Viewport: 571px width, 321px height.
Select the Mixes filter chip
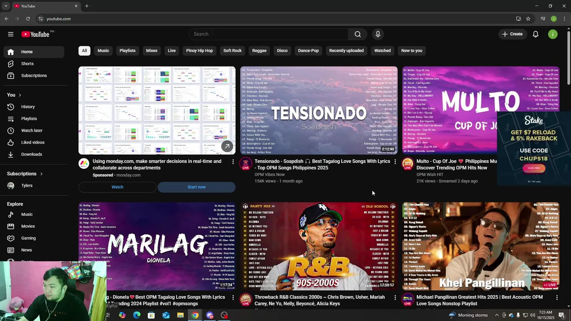[x=152, y=51]
